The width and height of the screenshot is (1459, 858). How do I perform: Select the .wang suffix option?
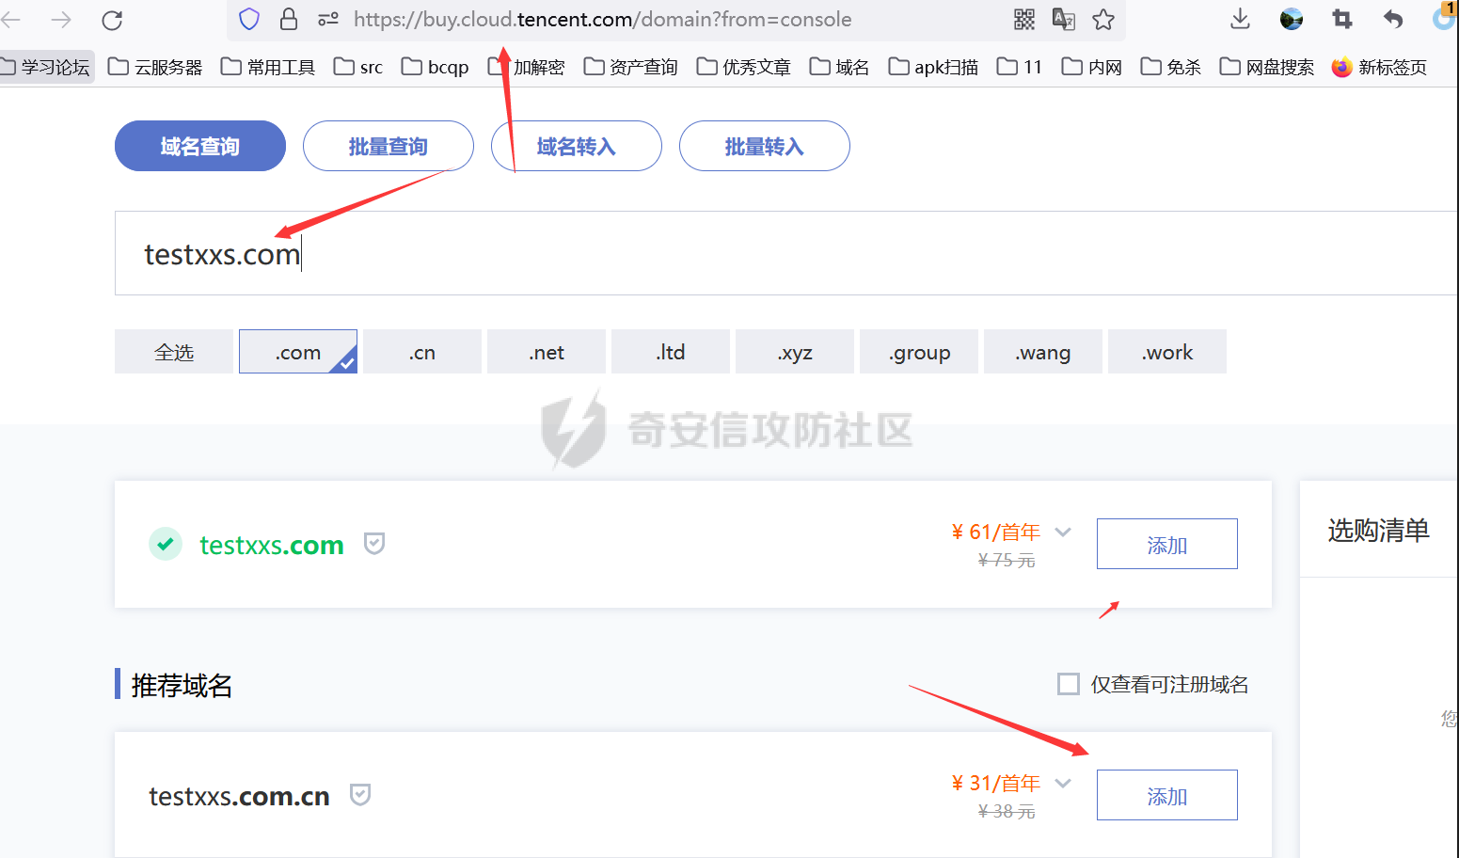point(1043,352)
